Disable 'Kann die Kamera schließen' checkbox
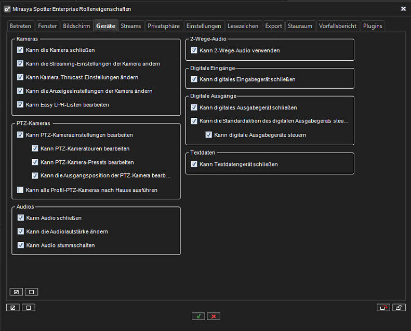 click(x=20, y=50)
